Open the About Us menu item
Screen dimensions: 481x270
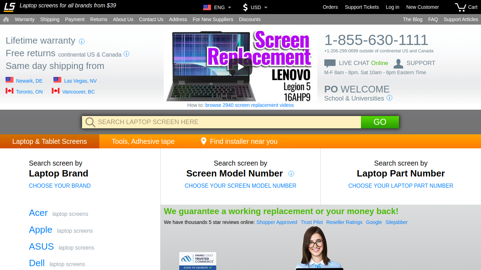(123, 19)
